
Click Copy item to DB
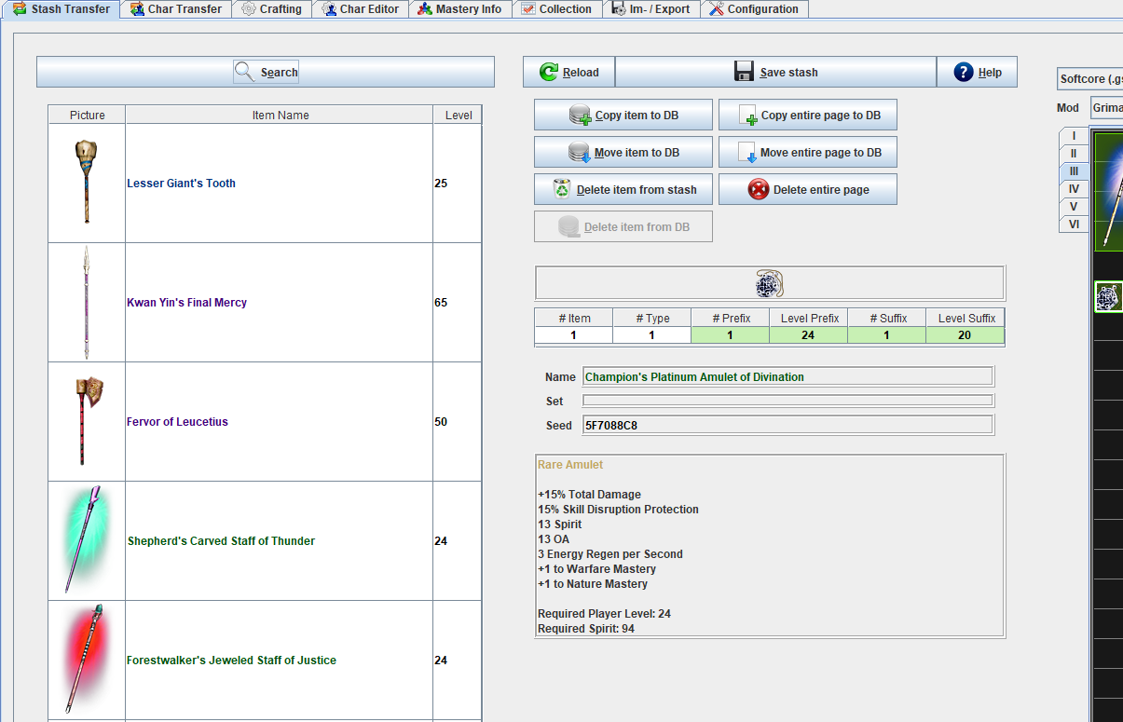click(623, 116)
